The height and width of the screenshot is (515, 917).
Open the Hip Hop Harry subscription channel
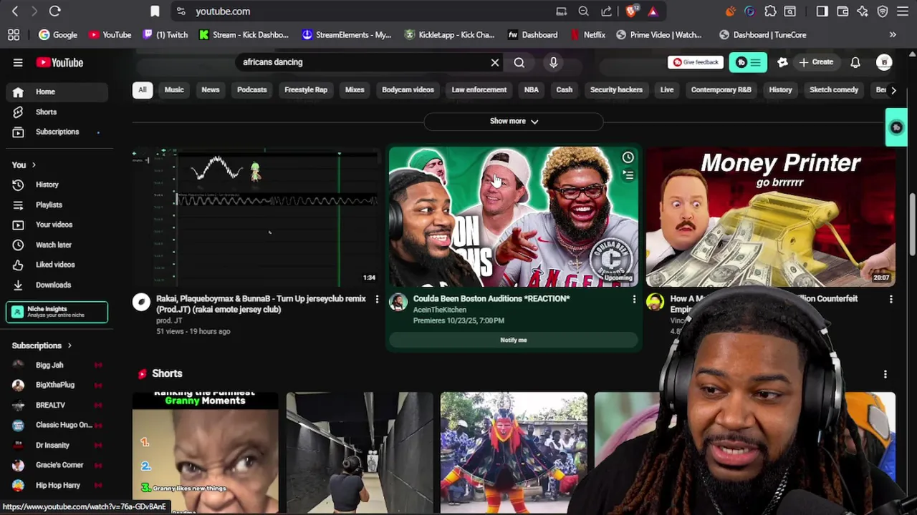[56, 485]
